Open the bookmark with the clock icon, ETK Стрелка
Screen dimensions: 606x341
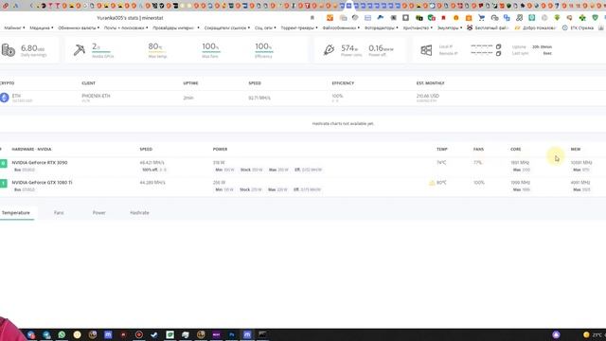point(578,27)
